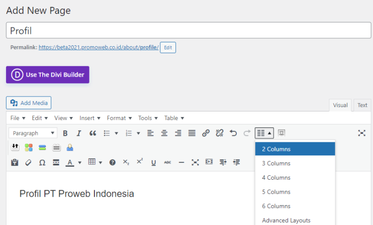
Task: Apply superscript formatting
Action: click(x=140, y=161)
